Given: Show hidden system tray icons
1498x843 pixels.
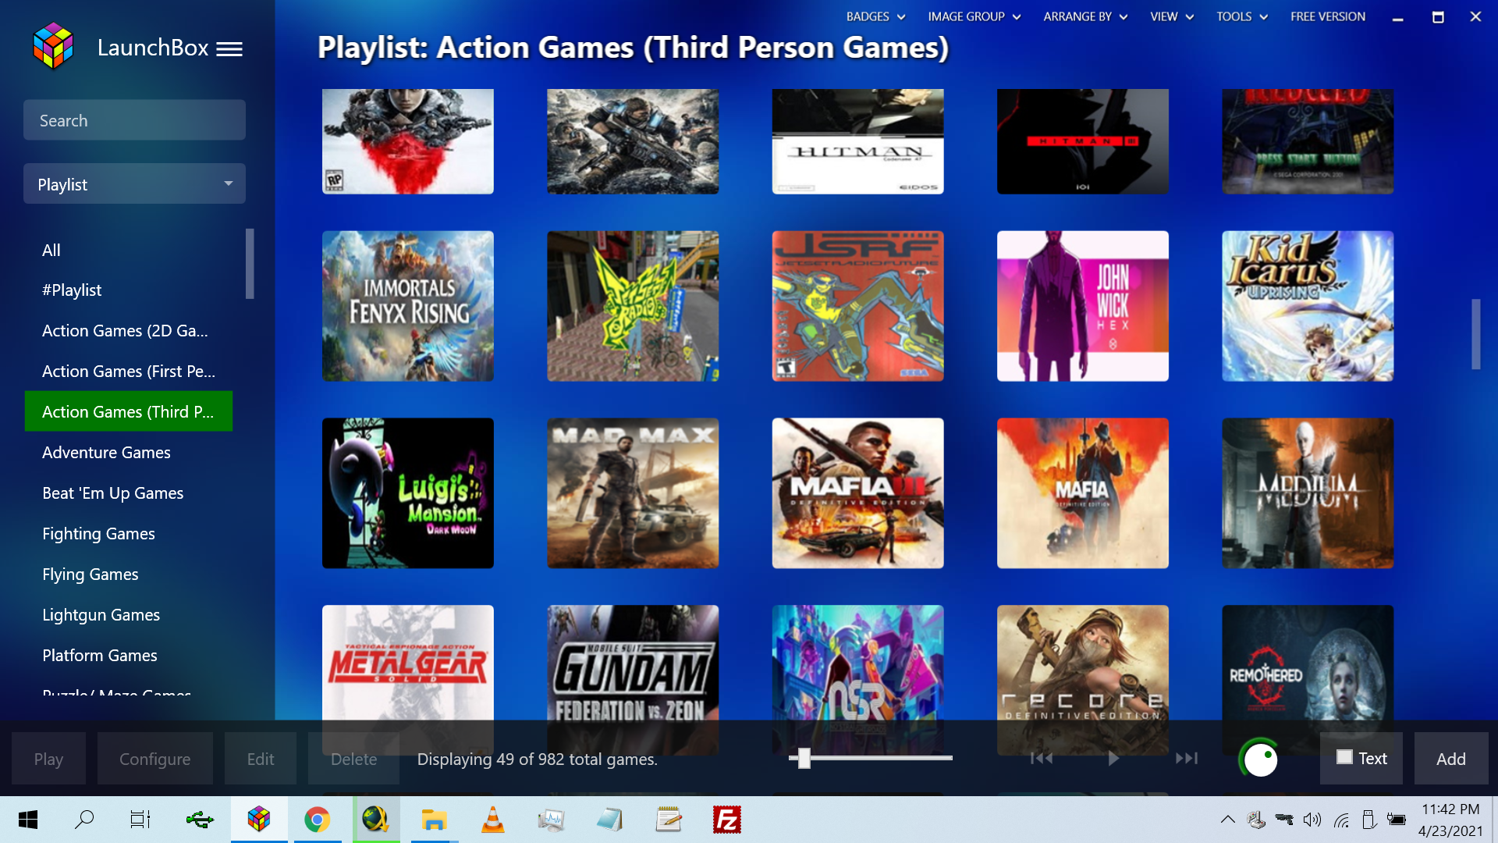Looking at the screenshot, I should click(1227, 820).
